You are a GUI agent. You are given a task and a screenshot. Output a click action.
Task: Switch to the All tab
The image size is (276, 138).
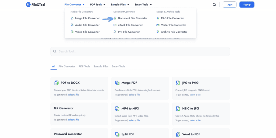[x=54, y=66]
